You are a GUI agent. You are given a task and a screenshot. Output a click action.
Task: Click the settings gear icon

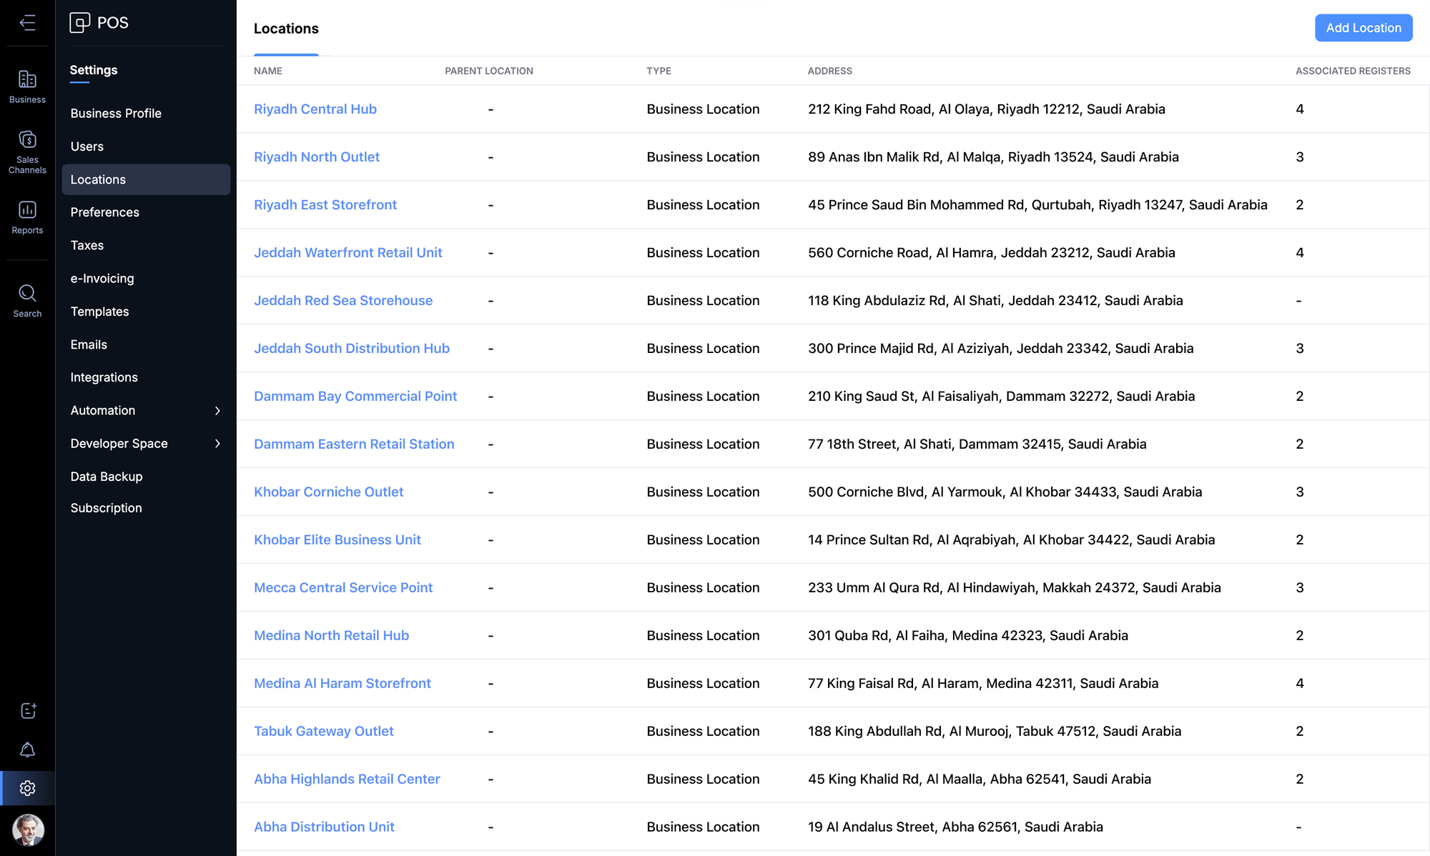point(27,788)
